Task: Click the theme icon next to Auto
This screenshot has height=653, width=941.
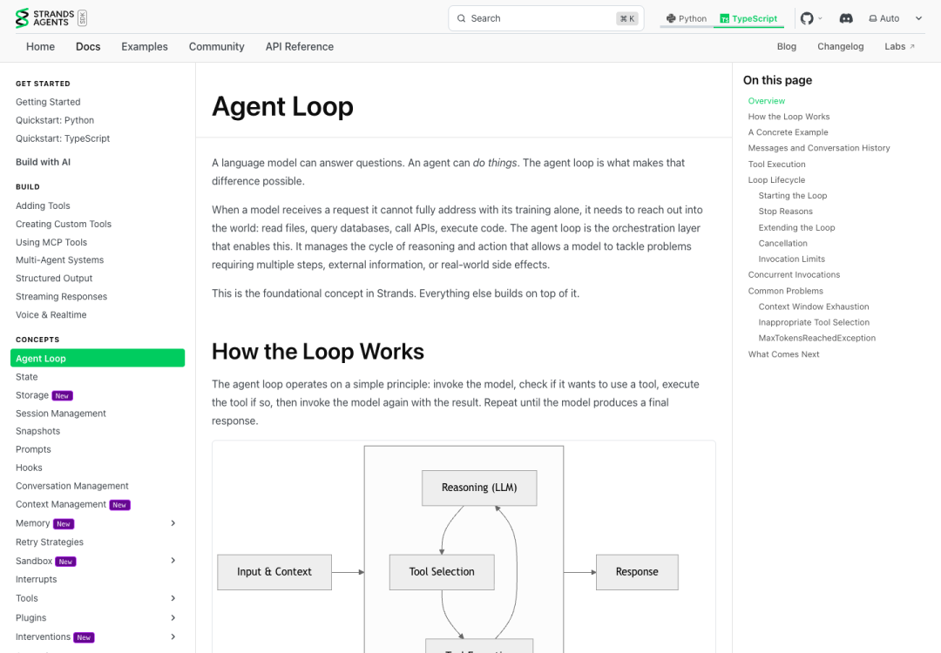Action: pos(872,18)
